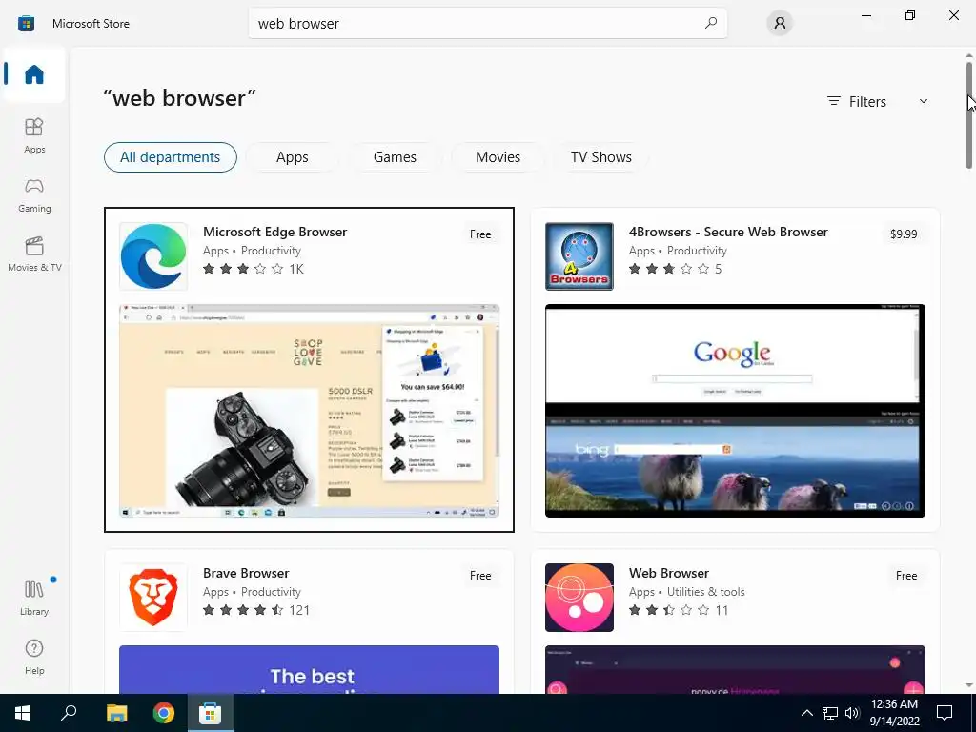The width and height of the screenshot is (976, 732).
Task: Filter results by Apps
Action: (292, 157)
